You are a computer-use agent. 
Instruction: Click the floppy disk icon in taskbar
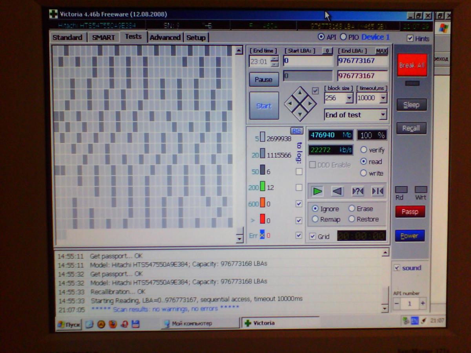tap(136, 324)
